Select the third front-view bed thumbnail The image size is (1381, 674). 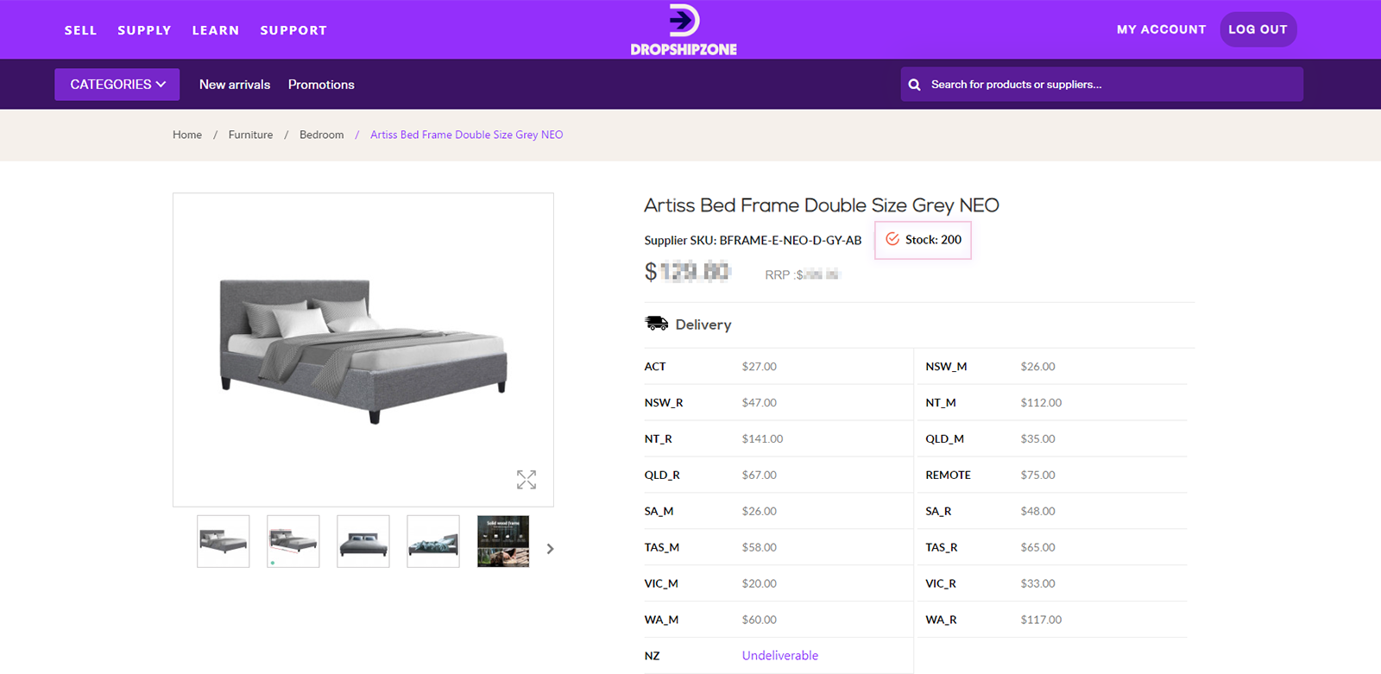coord(363,541)
